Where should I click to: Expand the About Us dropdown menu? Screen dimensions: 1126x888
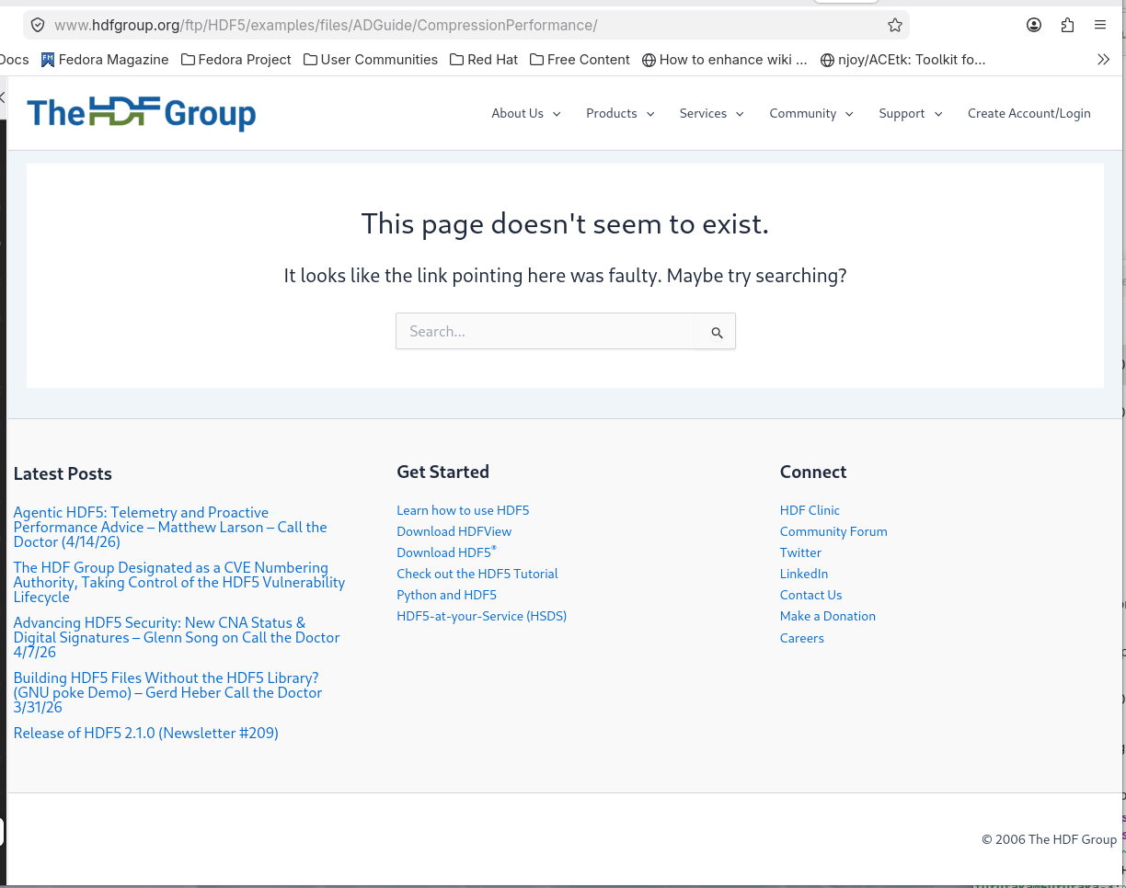[x=525, y=114]
